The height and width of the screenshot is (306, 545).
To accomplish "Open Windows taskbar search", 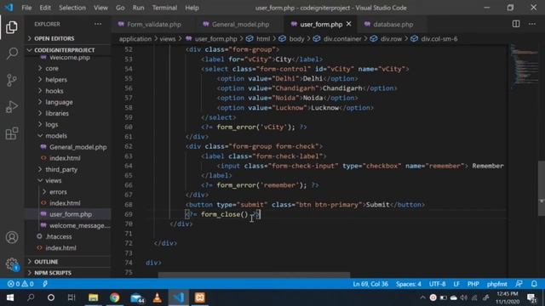I will pyautogui.click(x=31, y=297).
